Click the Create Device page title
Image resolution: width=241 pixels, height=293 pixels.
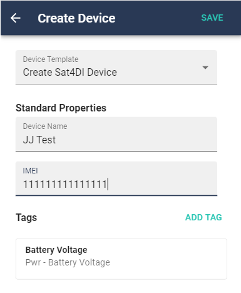[x=76, y=18]
